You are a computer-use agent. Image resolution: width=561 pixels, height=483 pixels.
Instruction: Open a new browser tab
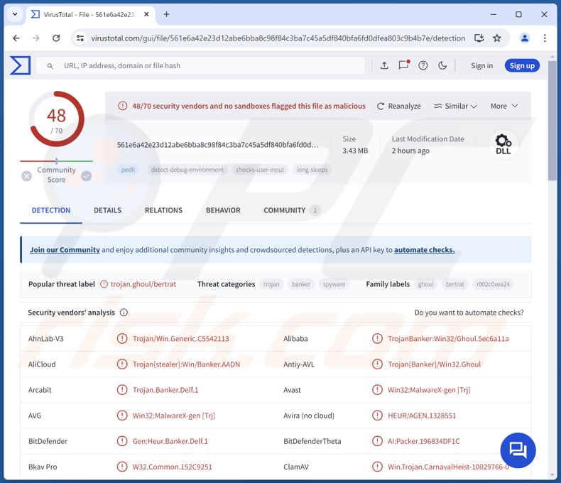click(x=166, y=14)
